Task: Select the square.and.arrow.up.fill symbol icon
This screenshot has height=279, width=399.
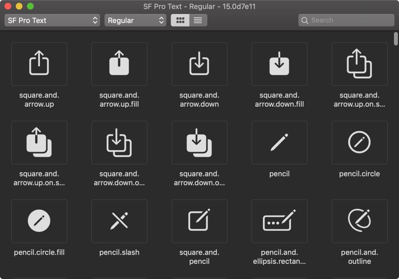Action: (x=119, y=64)
